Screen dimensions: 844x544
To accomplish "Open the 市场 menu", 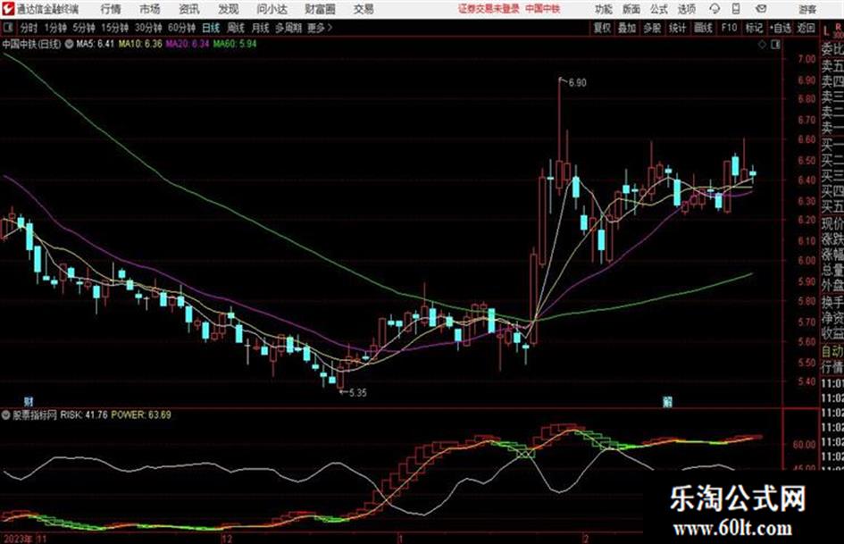I will [x=150, y=9].
